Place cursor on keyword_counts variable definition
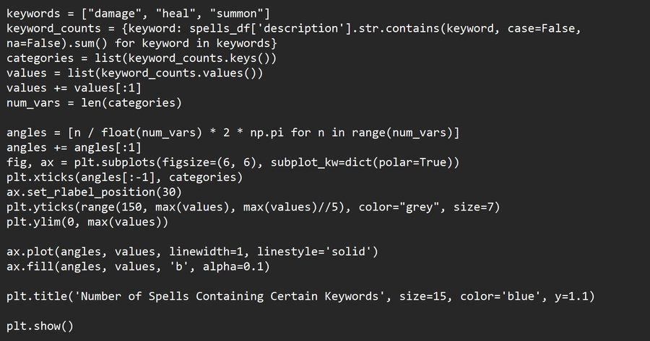Viewport: 650px width, 341px height. (56, 28)
